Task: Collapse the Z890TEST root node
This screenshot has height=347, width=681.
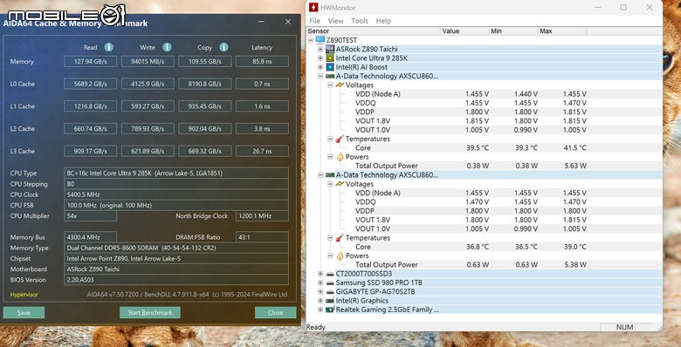Action: tap(311, 40)
